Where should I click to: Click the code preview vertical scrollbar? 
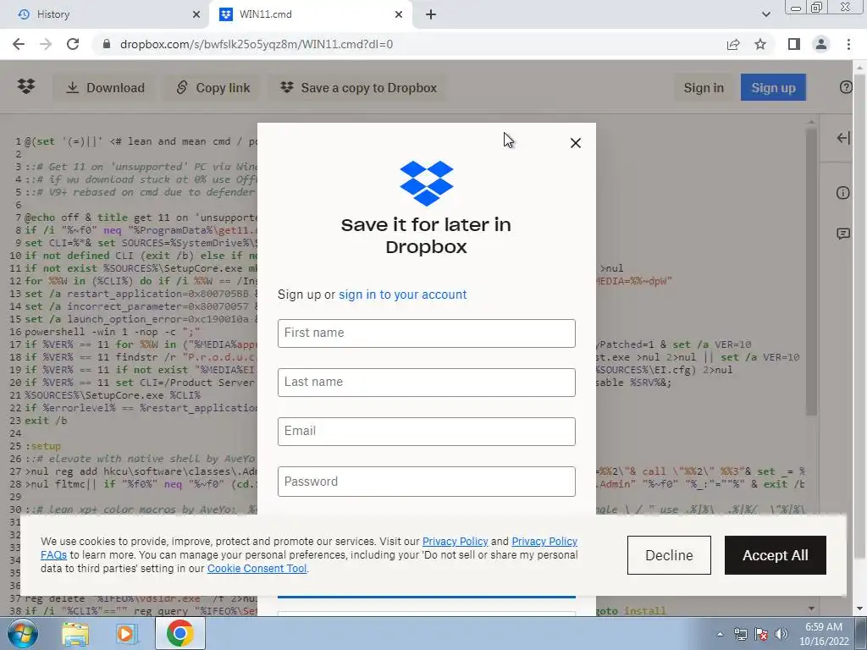point(811,272)
